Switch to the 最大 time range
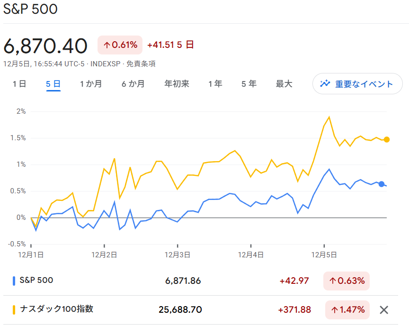Viewport: 409px width, 326px height. pos(284,83)
